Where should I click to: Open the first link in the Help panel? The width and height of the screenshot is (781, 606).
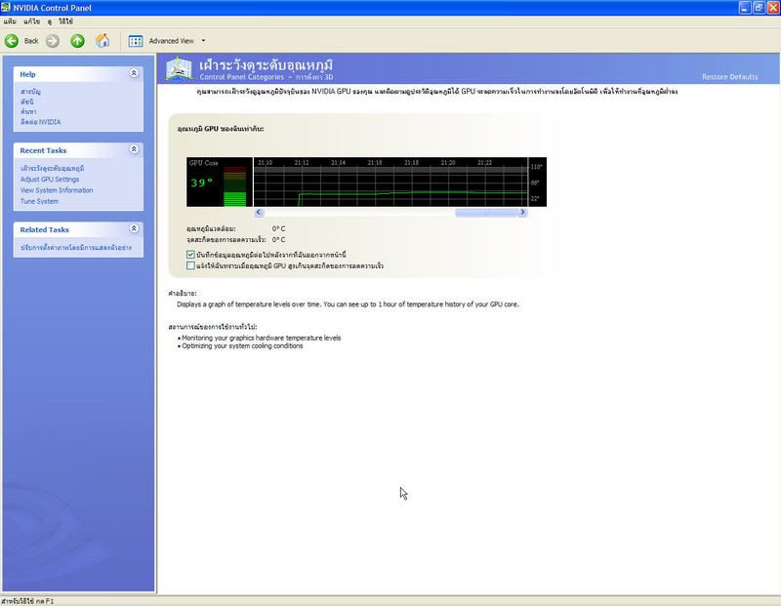click(x=30, y=92)
